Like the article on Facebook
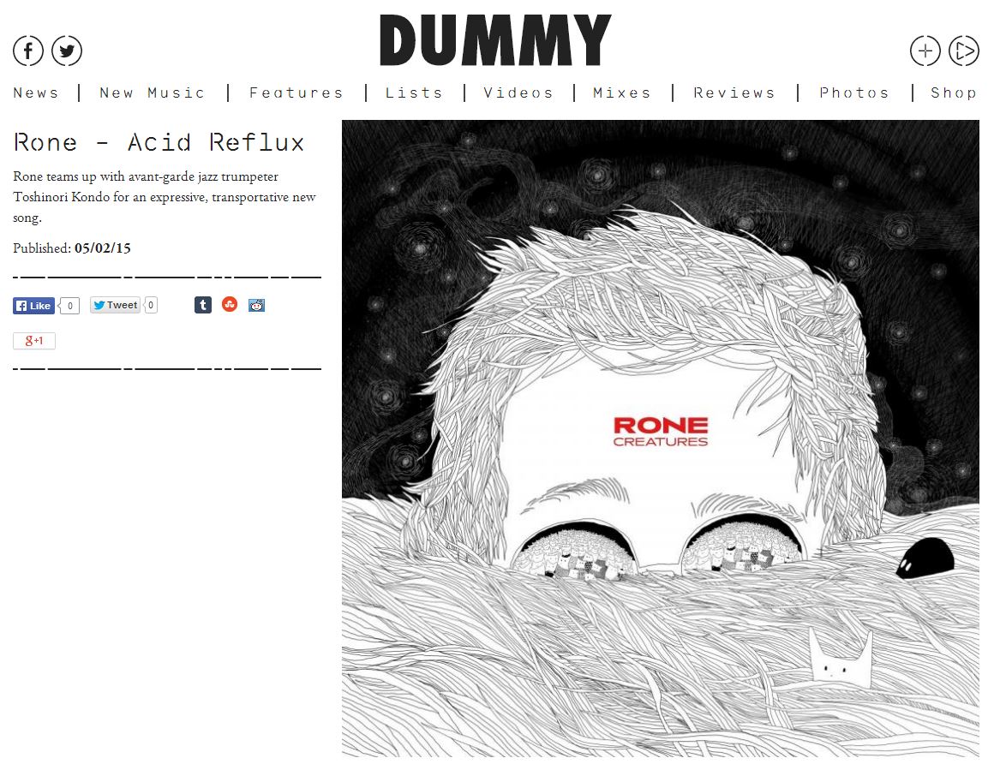 click(33, 306)
